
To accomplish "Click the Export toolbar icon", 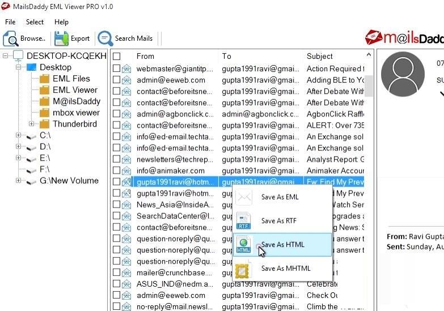I will click(x=61, y=38).
